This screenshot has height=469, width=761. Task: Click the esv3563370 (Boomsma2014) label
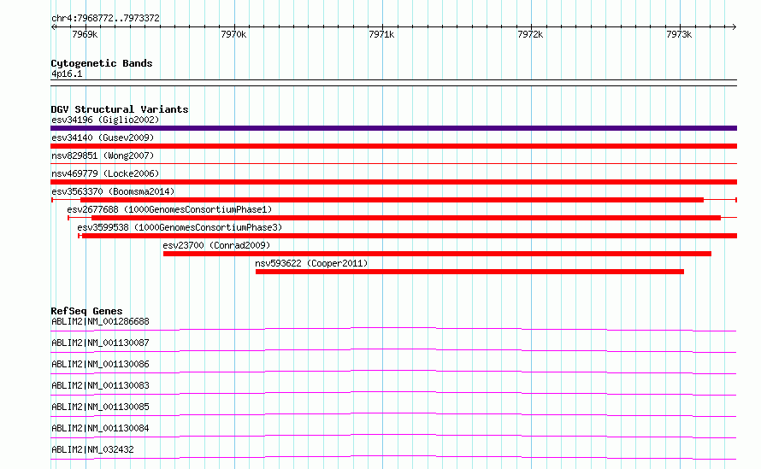click(x=113, y=191)
